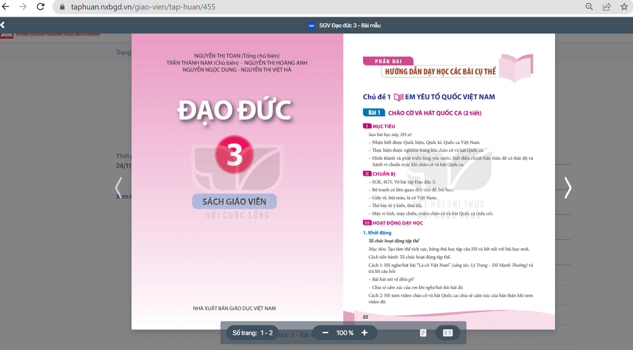The image size is (633, 350).
Task: Click the 'Trang' link behind the viewer
Action: pyautogui.click(x=124, y=52)
